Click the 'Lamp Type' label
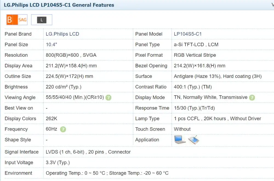The height and width of the screenshot is (181, 274). click(147, 119)
